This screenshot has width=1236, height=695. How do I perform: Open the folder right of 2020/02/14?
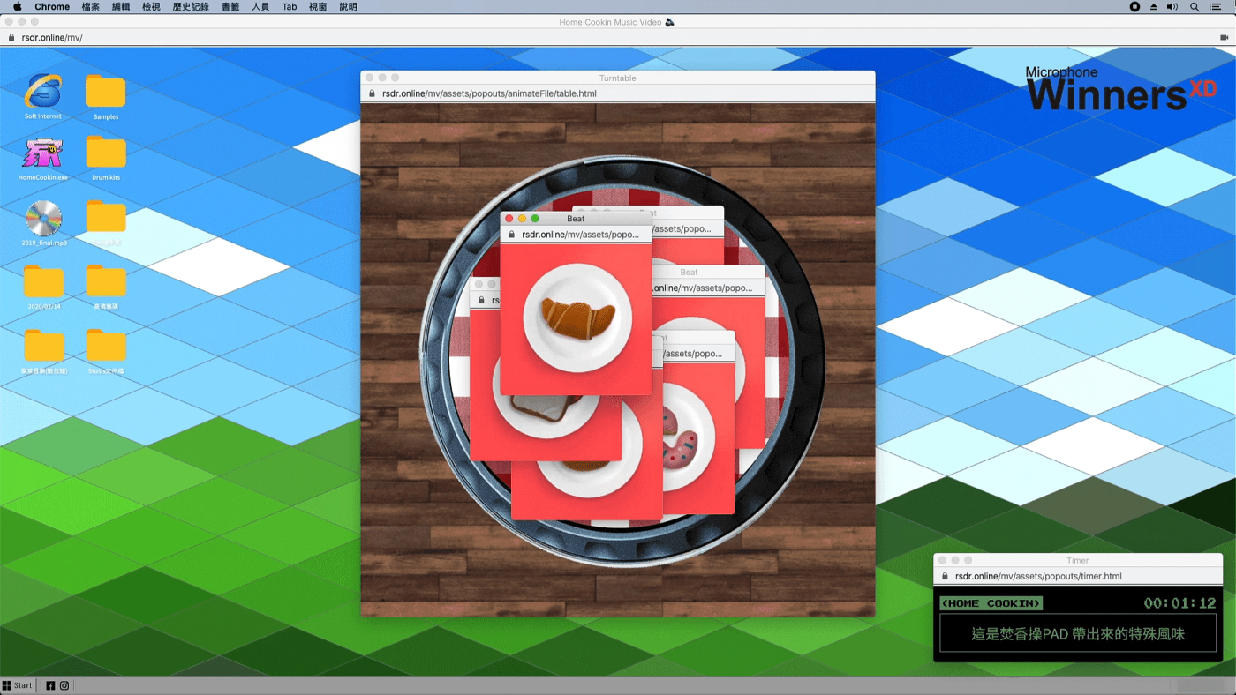(105, 286)
